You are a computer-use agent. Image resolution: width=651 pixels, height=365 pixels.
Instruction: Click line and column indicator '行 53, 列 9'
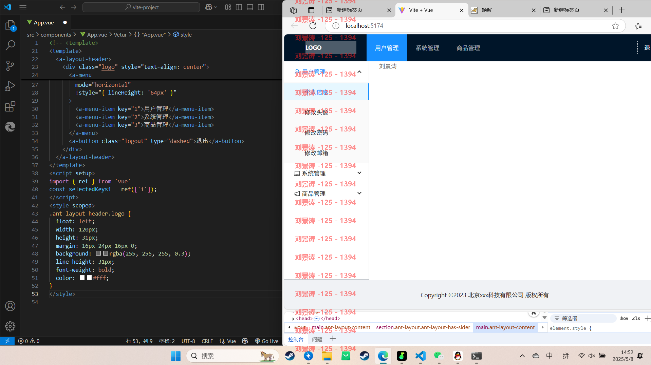pos(139,341)
